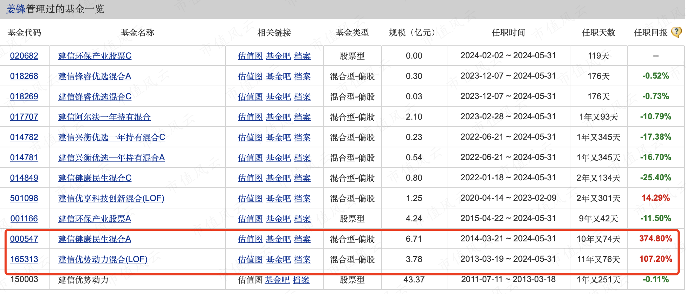Click the -25.40% return value
Image resolution: width=686 pixels, height=294 pixels.
pos(655,178)
